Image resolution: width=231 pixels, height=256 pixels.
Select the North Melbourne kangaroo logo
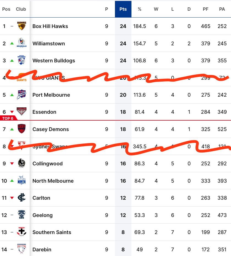[x=21, y=180]
